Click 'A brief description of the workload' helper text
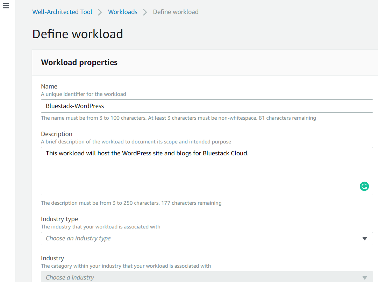 point(136,142)
